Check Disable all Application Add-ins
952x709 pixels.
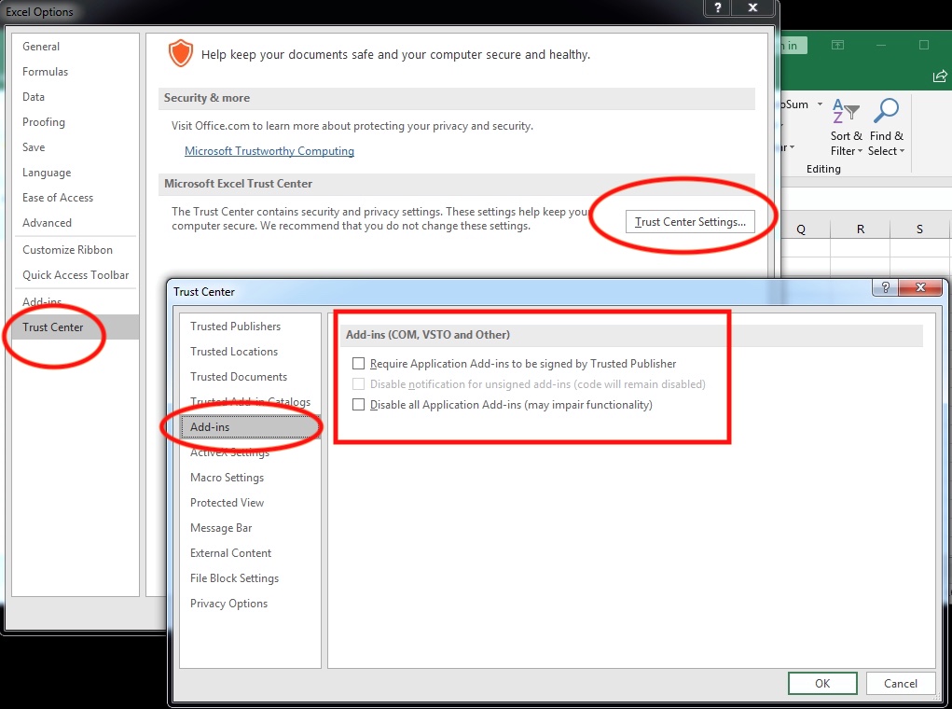click(358, 405)
